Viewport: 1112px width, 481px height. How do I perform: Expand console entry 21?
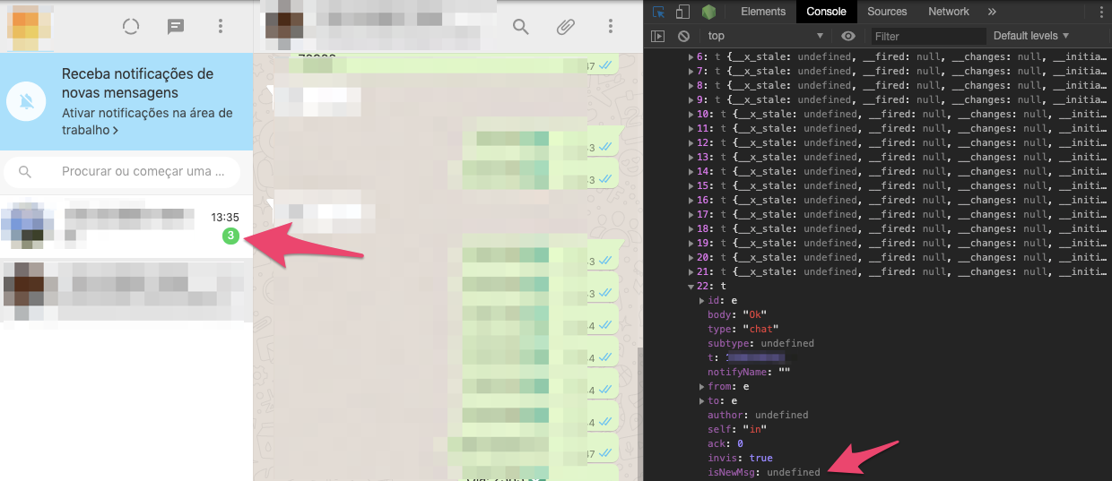691,272
